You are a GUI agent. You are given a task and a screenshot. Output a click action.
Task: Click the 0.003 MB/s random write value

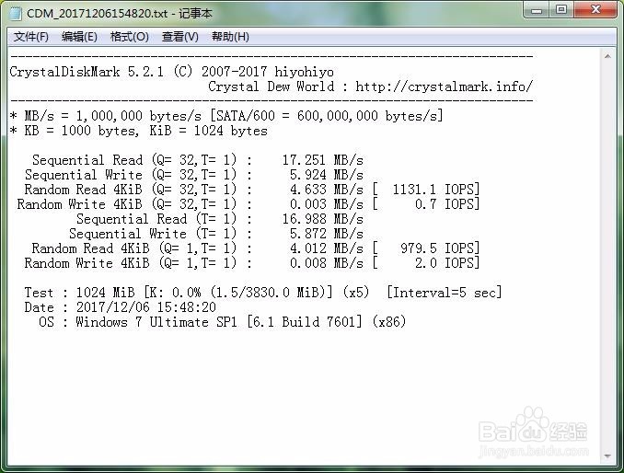pyautogui.click(x=327, y=204)
